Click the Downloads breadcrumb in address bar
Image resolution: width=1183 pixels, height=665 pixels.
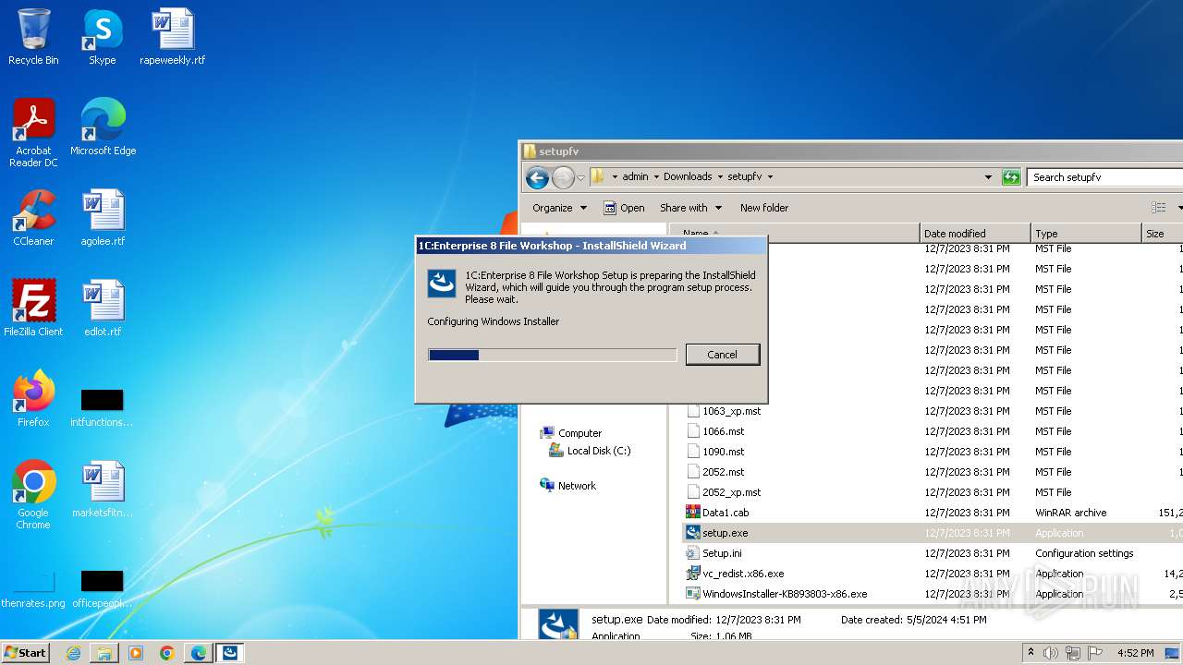[x=688, y=176]
